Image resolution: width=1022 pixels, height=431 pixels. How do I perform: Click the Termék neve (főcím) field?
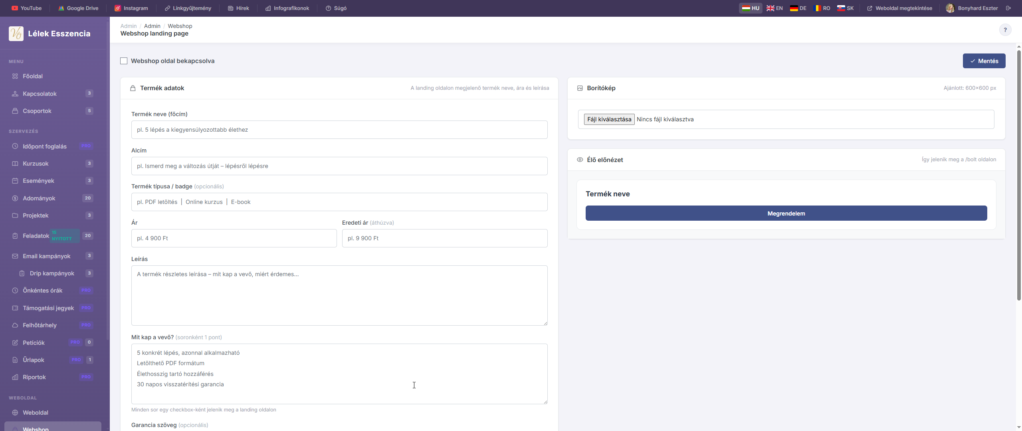coord(339,130)
